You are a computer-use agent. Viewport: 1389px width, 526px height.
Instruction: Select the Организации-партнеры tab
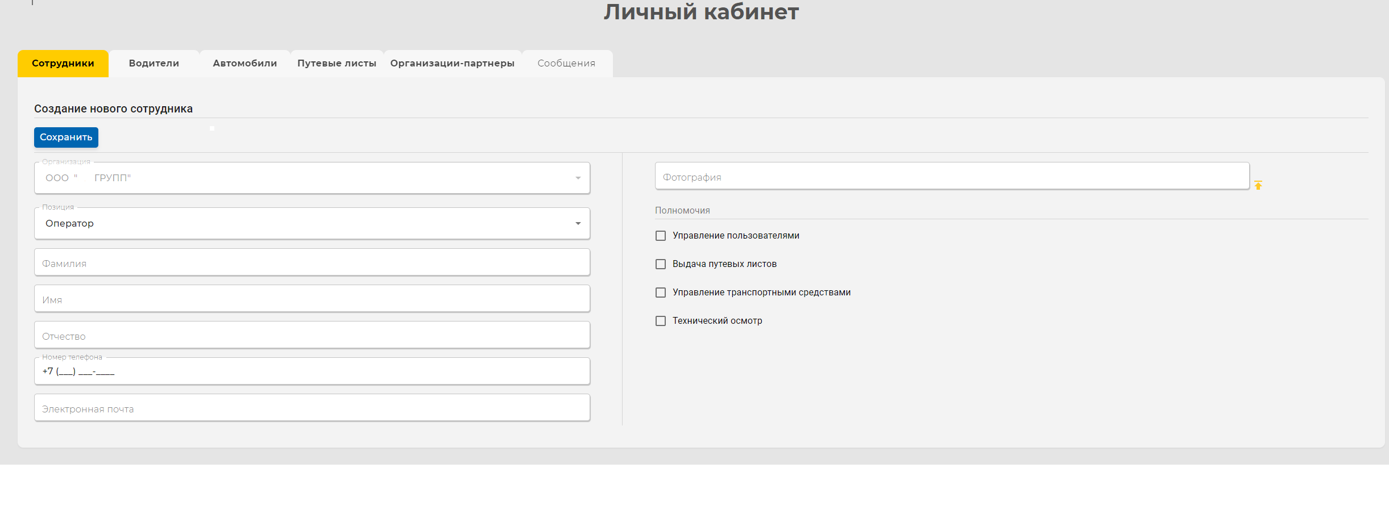(453, 63)
